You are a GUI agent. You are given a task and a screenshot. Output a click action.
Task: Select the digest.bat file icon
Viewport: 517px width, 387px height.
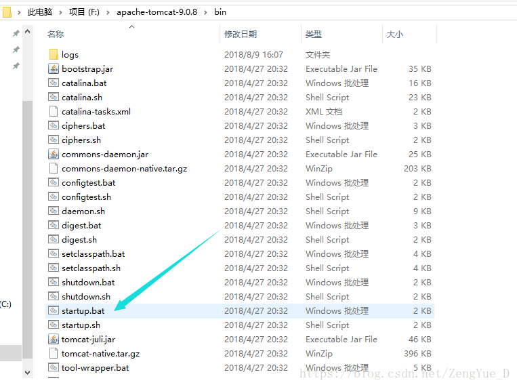pos(54,225)
